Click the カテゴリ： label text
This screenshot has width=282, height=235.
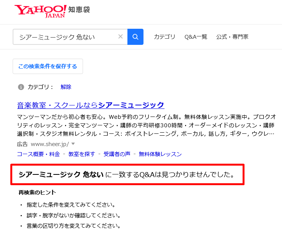coord(41,87)
